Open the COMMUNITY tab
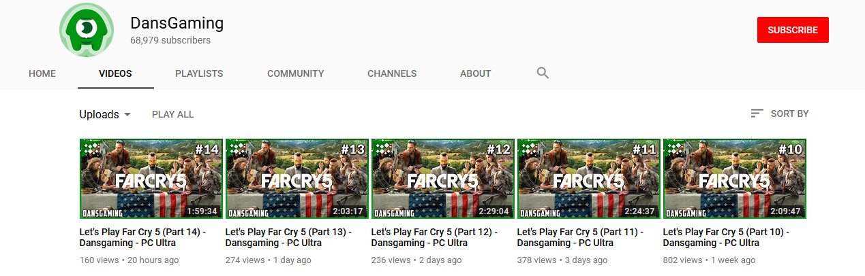 (295, 73)
